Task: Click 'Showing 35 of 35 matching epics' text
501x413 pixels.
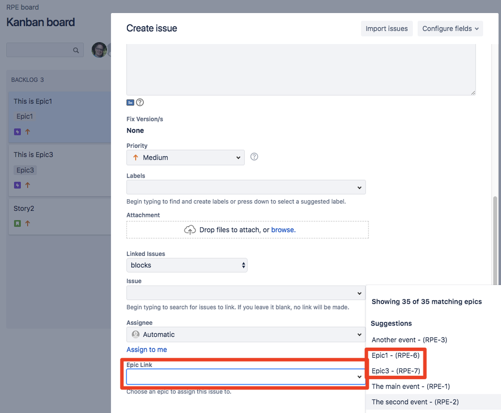Action: (427, 302)
